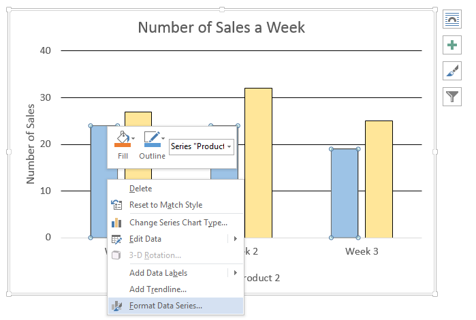
Task: Expand the Add Data Labels submenu arrow
Action: 235,273
